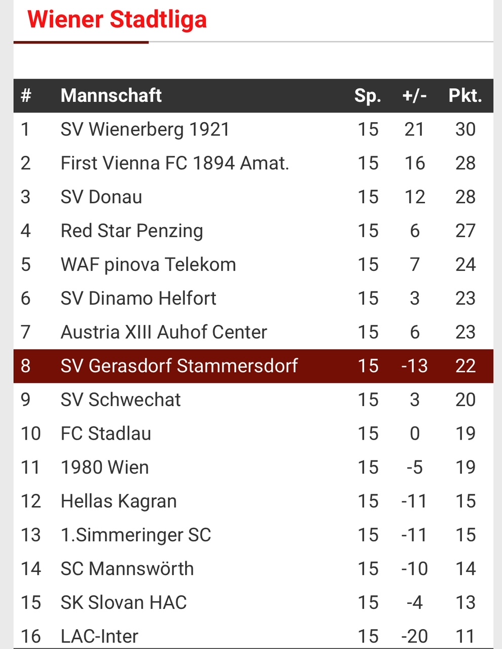Click the Pkt. column header
502x649 pixels.
pyautogui.click(x=465, y=95)
